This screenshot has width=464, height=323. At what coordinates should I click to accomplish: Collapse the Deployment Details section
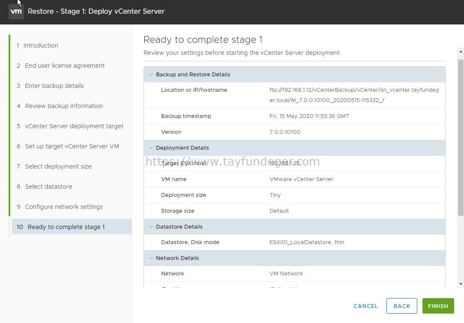pyautogui.click(x=151, y=148)
